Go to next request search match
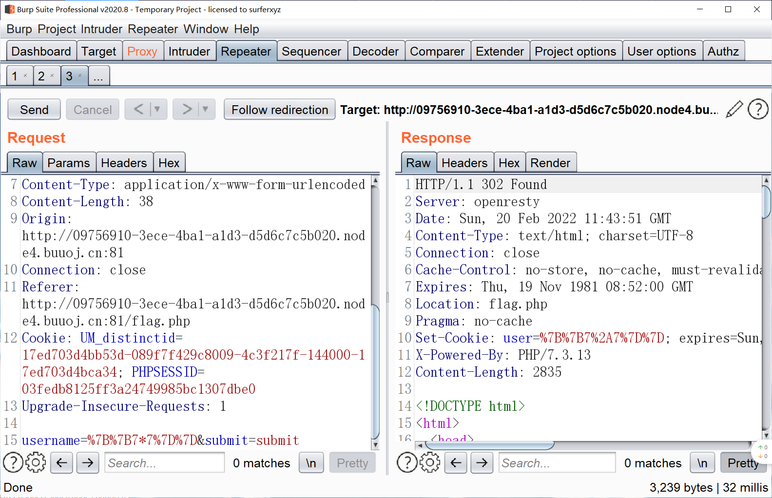Screen dimensions: 772x498 (x=88, y=462)
